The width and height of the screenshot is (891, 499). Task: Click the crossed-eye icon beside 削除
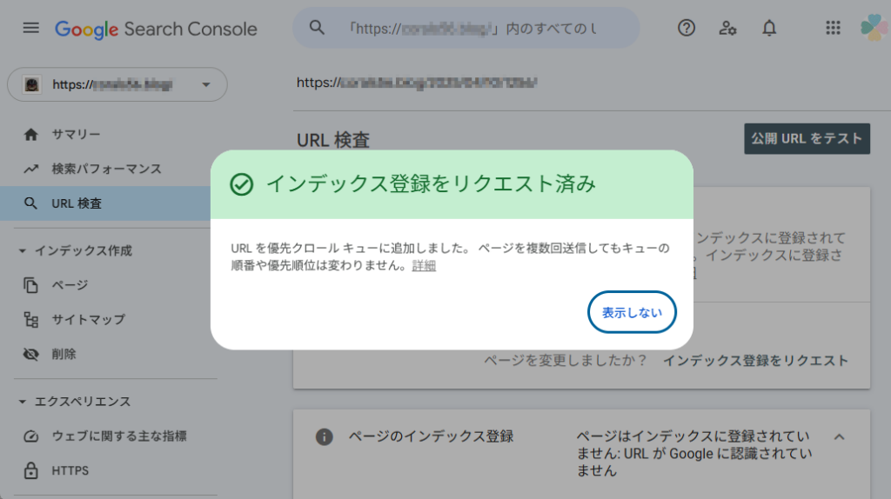click(x=30, y=354)
